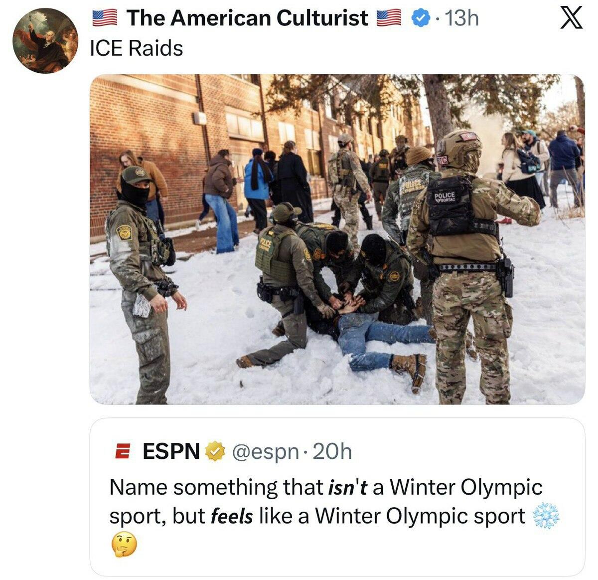Open the 13h tweet timestamp
This screenshot has width=598, height=580.
pos(461,18)
